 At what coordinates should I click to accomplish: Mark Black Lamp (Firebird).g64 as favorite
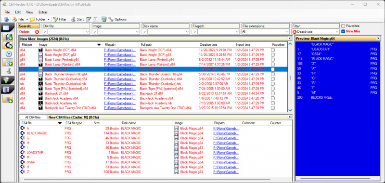[x=273, y=60]
